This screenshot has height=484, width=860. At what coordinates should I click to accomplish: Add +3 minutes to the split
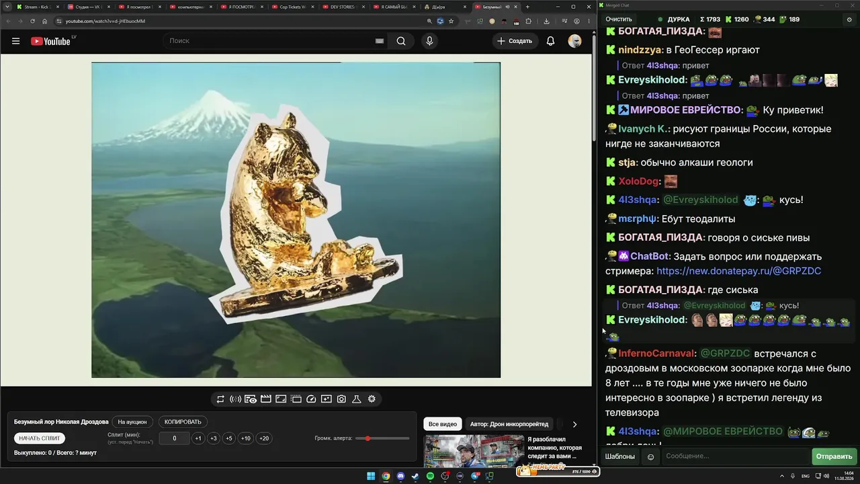214,438
